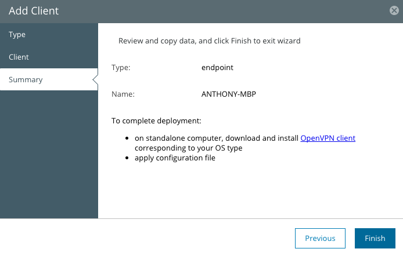Open the Client wizard step

point(49,57)
